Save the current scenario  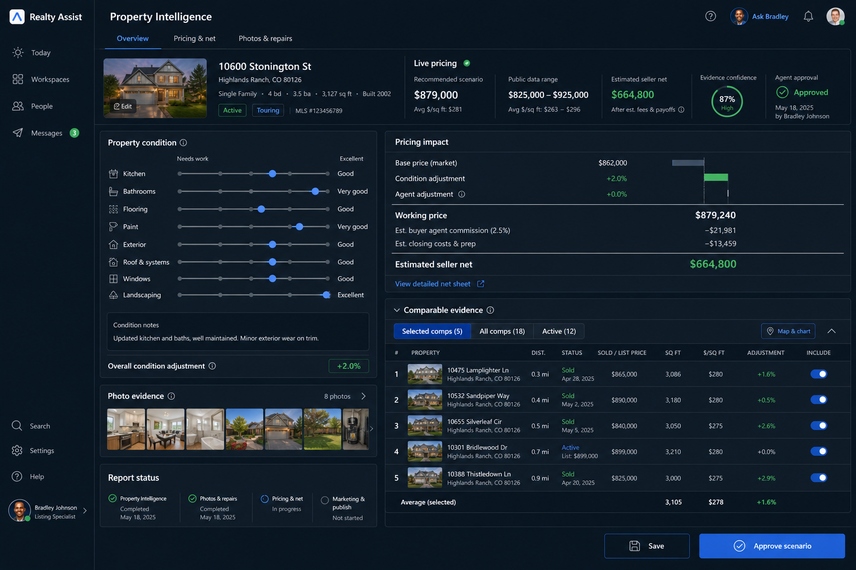[646, 546]
